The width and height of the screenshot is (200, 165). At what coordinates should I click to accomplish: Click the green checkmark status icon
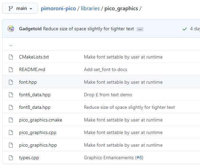(185, 29)
